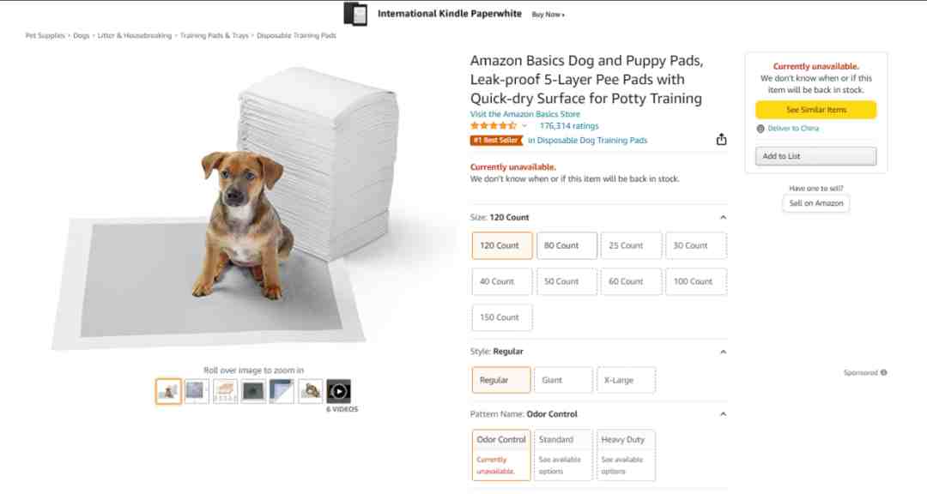Open the Dogs breadcrumb category
The image size is (927, 494).
point(82,35)
